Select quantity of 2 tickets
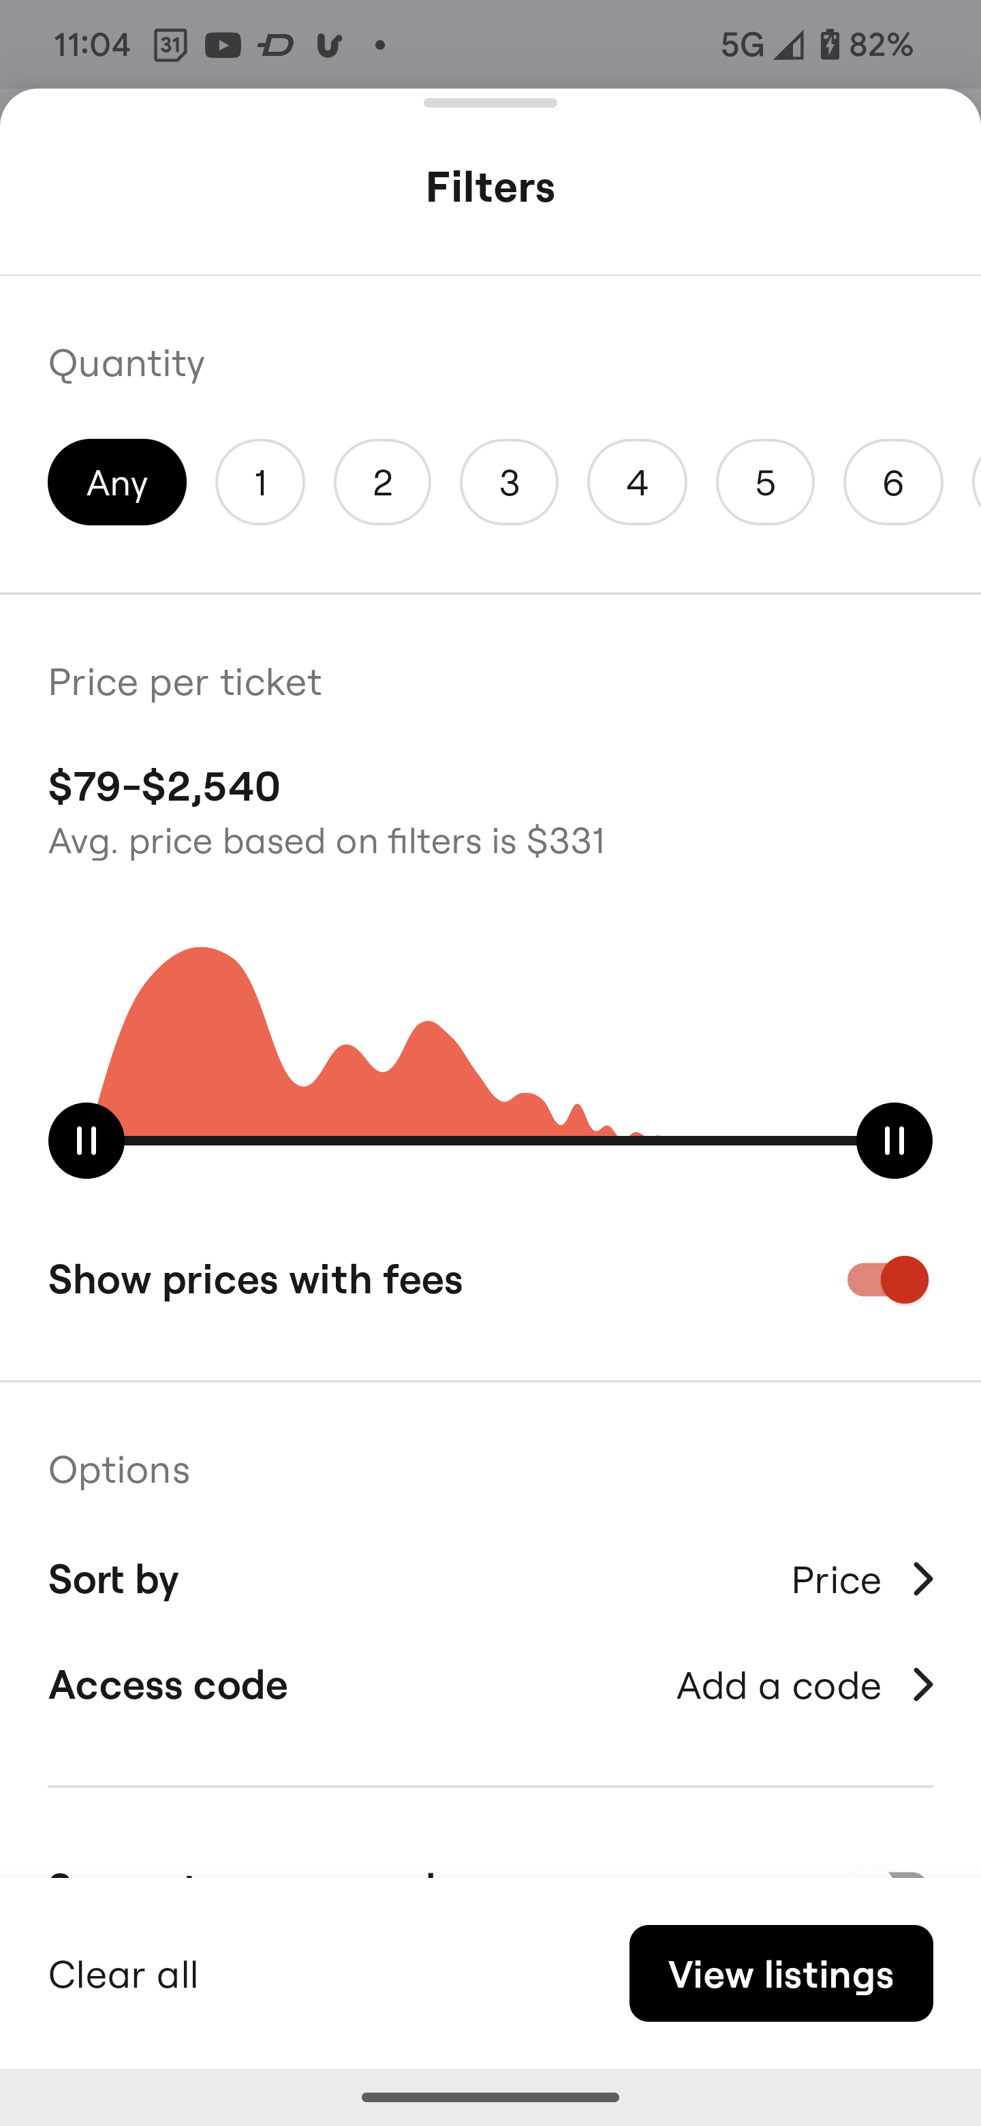 tap(382, 482)
